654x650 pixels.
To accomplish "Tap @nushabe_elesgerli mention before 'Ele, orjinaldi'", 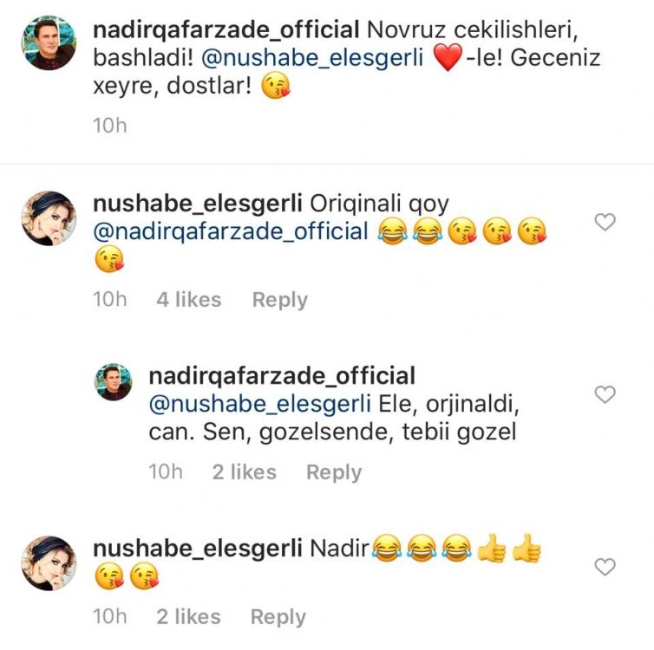I will 260,404.
